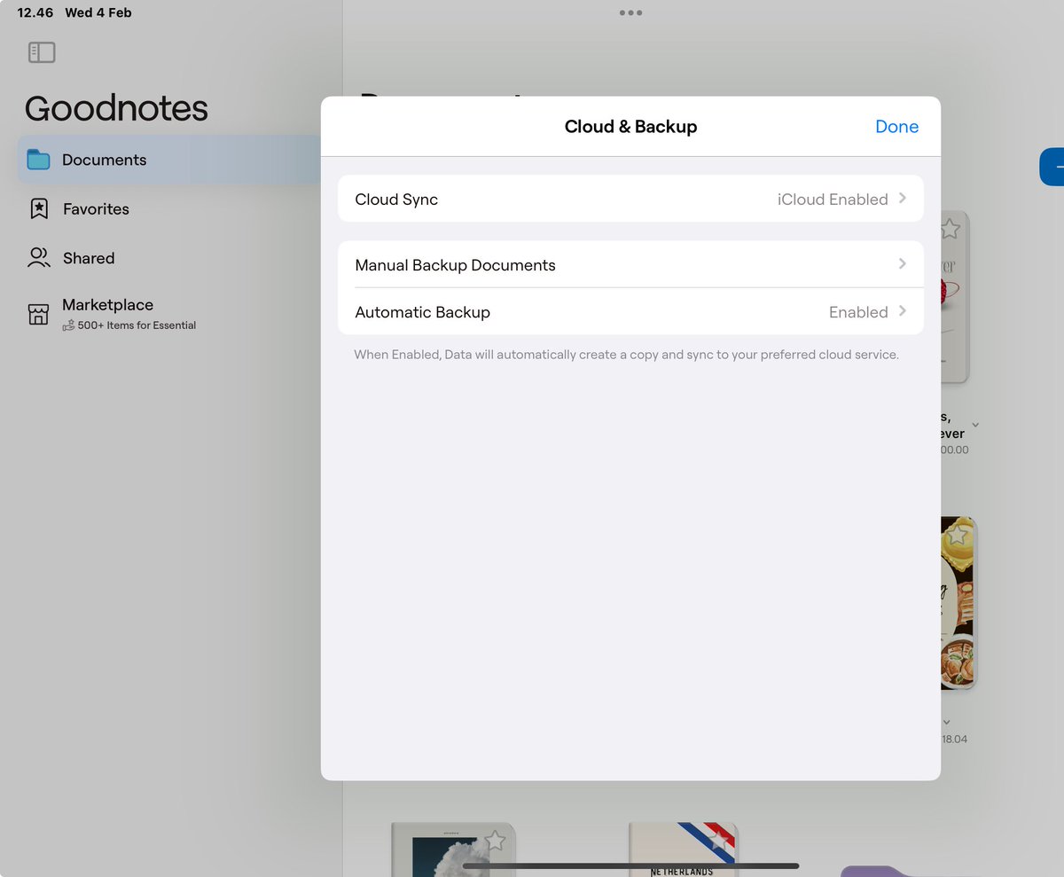Open the Shared people icon
This screenshot has width=1064, height=877.
coord(39,258)
